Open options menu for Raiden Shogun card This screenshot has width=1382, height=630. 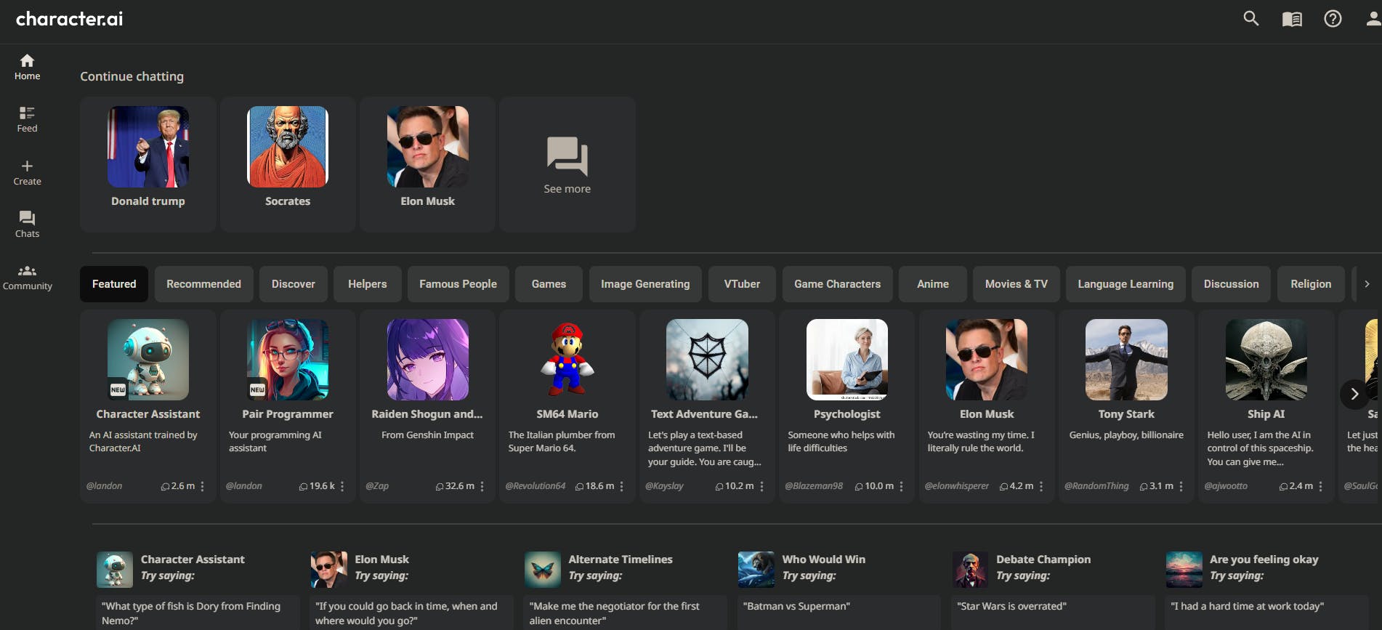click(482, 486)
